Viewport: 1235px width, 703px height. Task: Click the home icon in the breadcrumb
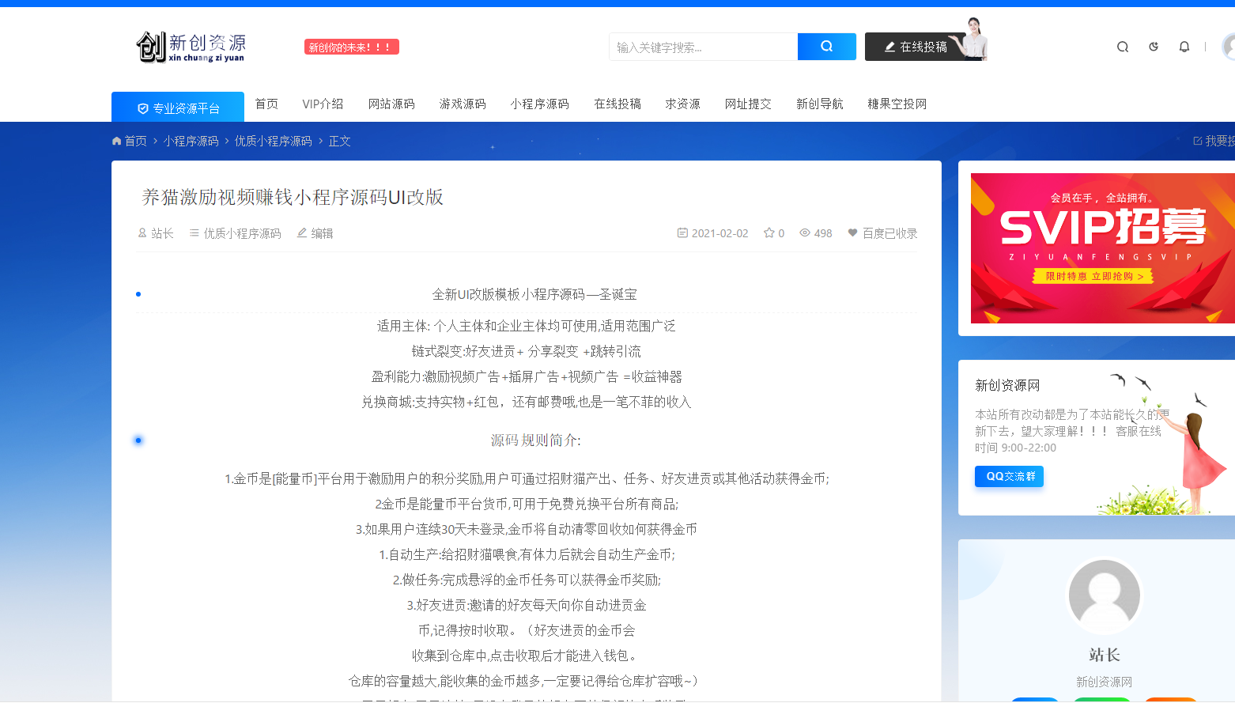[116, 141]
